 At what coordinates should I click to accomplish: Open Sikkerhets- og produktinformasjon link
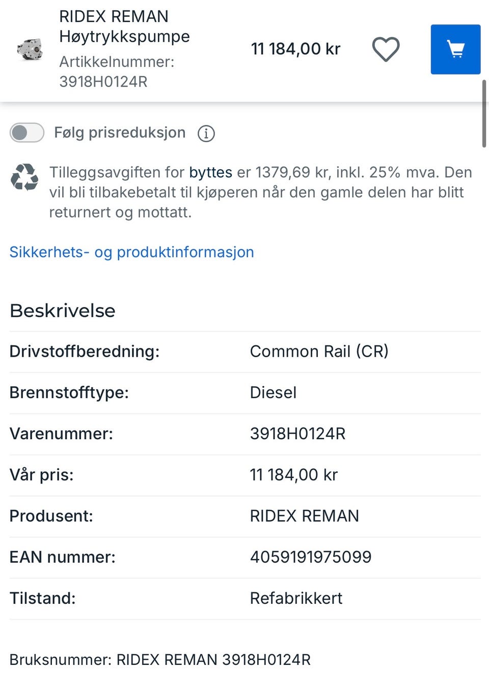(x=131, y=252)
